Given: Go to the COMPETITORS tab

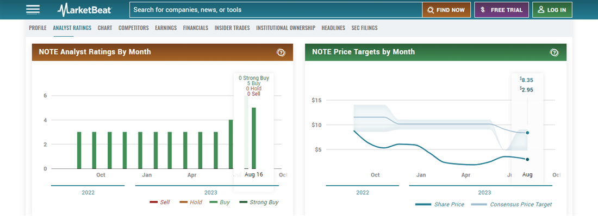Looking at the screenshot, I should tap(134, 28).
